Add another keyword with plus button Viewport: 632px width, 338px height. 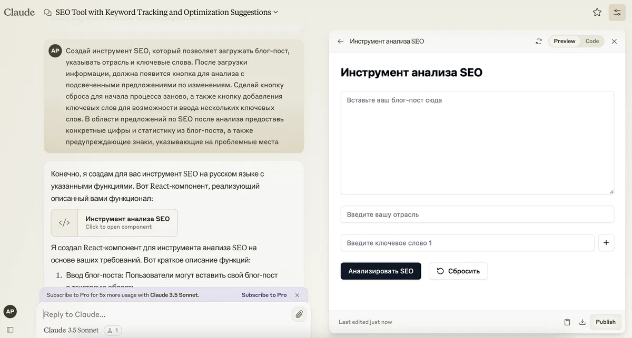[606, 243]
